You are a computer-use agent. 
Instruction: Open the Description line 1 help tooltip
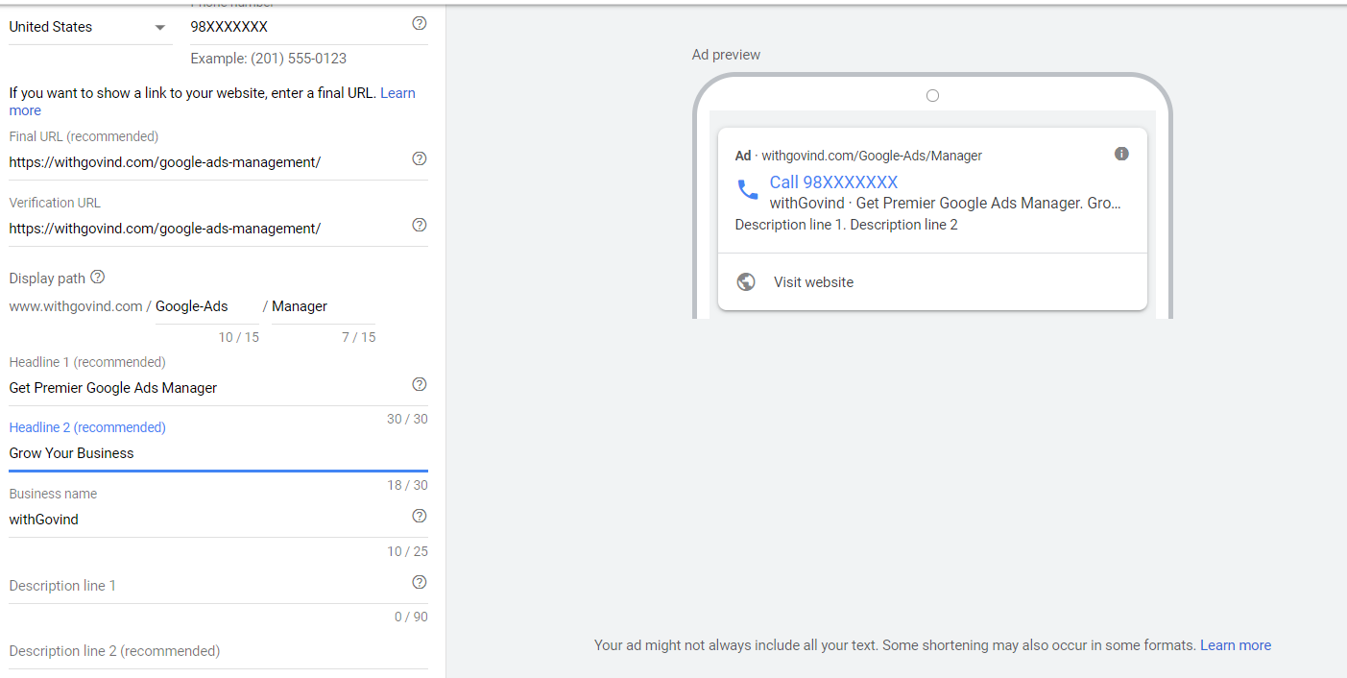click(x=419, y=581)
